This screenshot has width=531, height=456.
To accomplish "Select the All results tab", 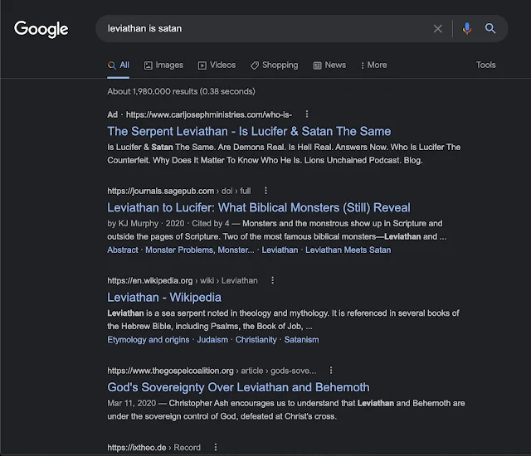I will [x=118, y=65].
